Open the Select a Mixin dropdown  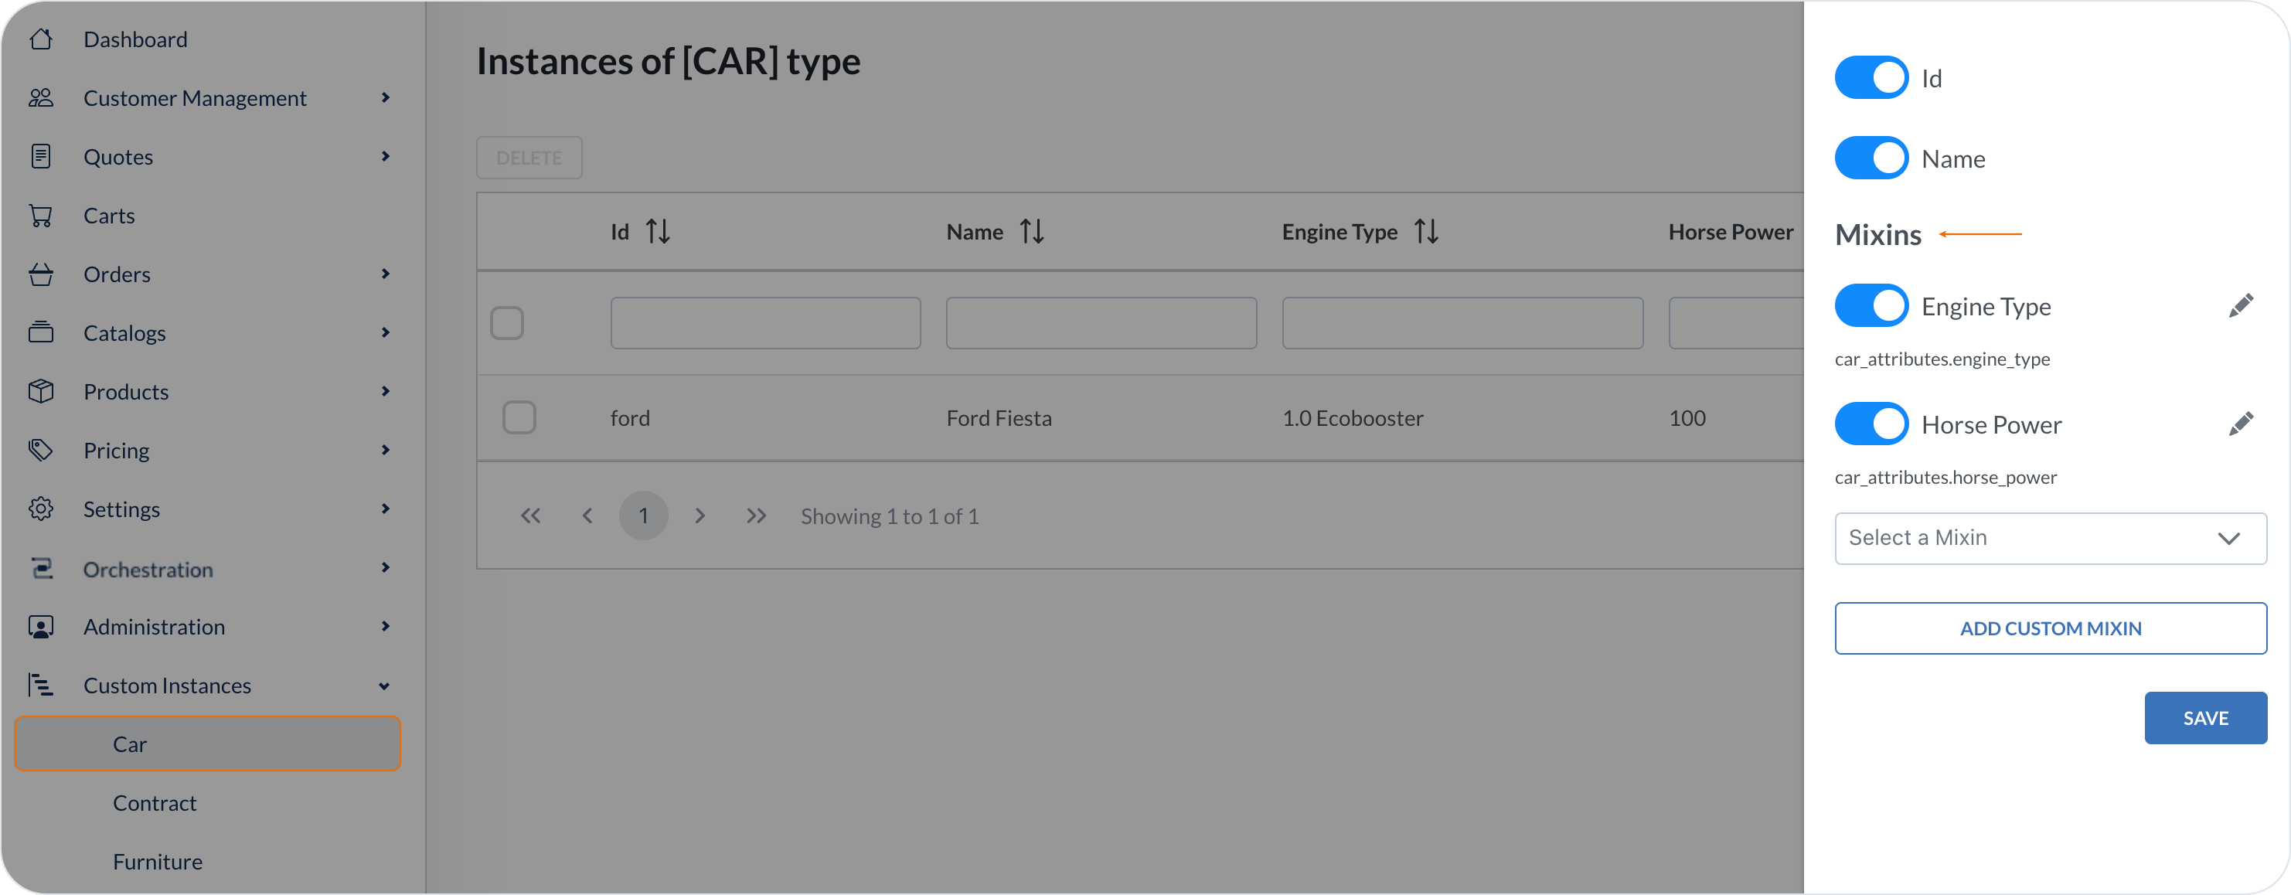[2050, 538]
